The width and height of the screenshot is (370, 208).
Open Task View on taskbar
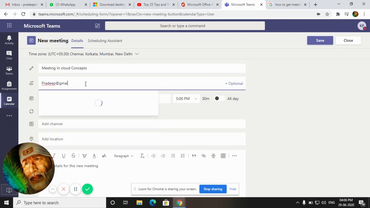point(126,203)
